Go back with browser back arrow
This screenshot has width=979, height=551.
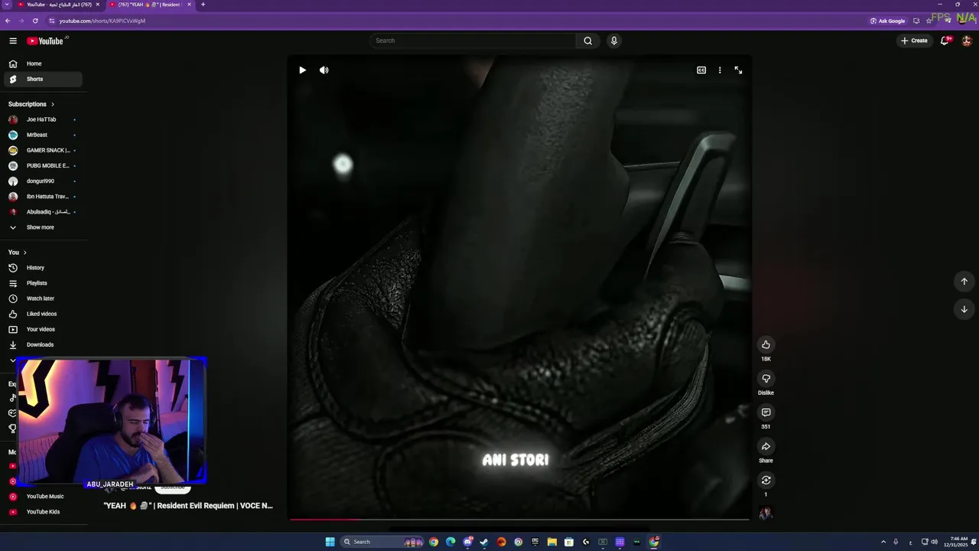pos(8,21)
